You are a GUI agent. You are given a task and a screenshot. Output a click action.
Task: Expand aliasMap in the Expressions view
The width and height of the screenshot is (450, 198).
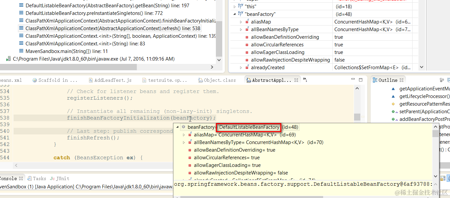click(x=241, y=22)
